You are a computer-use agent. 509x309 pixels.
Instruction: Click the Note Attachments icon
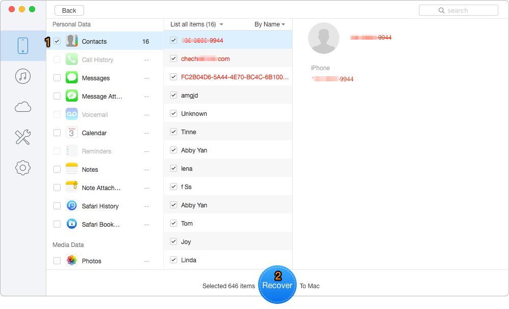[x=72, y=188]
